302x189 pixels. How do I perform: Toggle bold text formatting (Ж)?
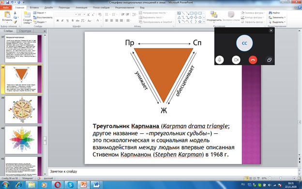coord(58,20)
